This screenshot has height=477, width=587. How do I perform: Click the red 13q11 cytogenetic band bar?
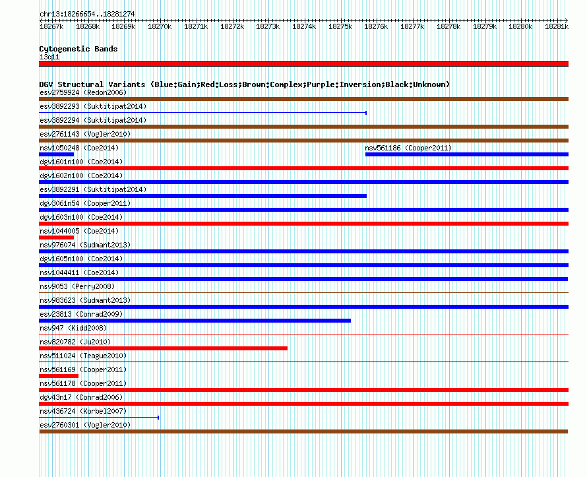[x=303, y=64]
